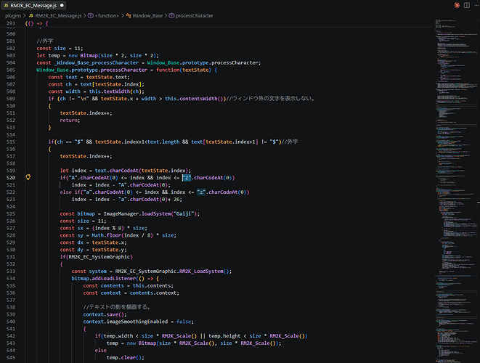Click 'Math.floor' on line 528
The height and width of the screenshot is (363, 480).
click(x=107, y=235)
